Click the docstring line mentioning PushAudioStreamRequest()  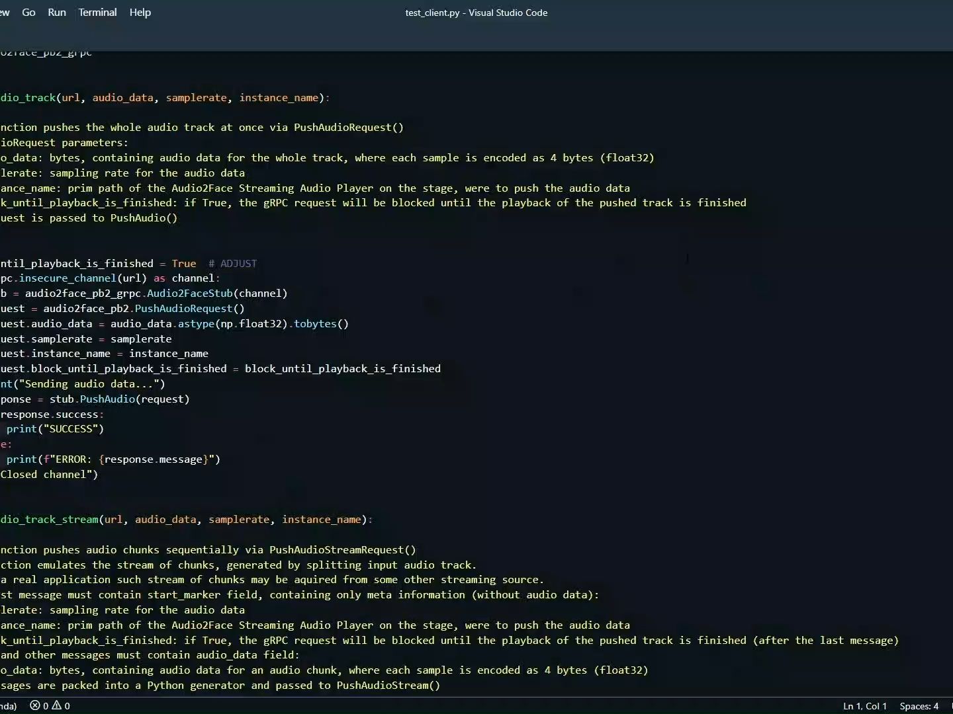coord(208,550)
